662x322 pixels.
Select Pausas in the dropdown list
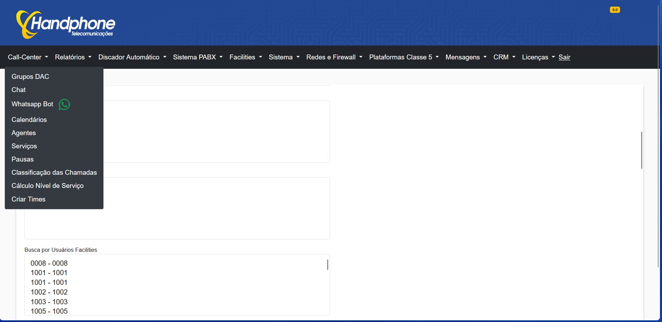[23, 159]
